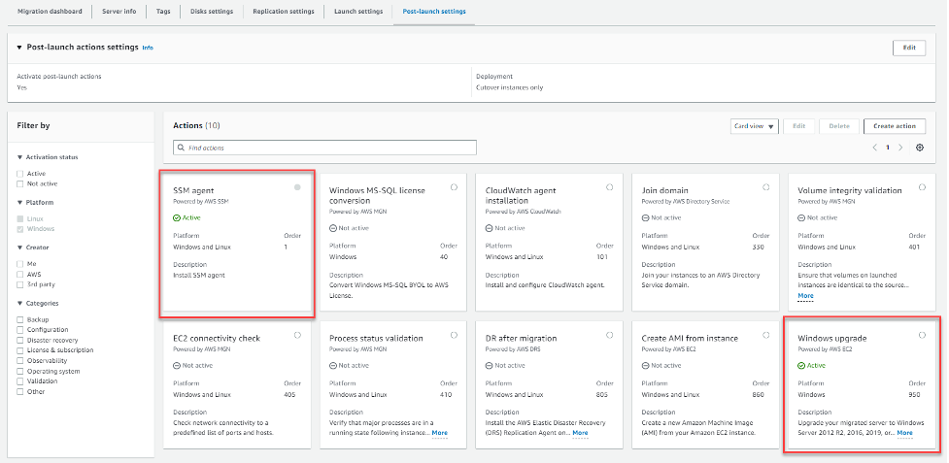Open the Replication settings tab
Image resolution: width=949 pixels, height=463 pixels.
tap(284, 12)
